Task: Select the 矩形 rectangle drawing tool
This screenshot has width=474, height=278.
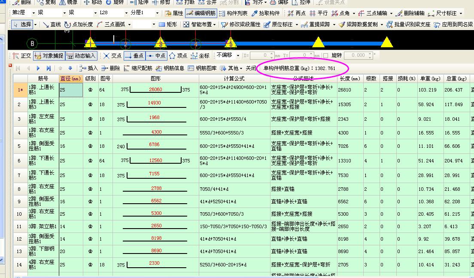Action: click(x=168, y=24)
